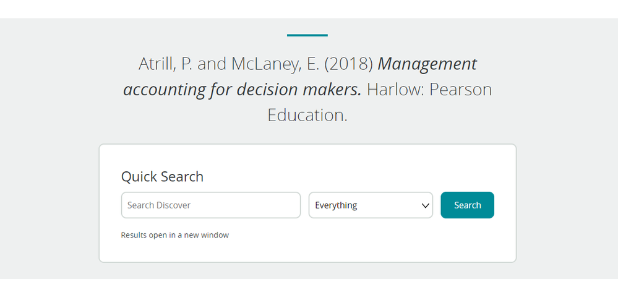
Task: Click the Quick Search heading
Action: point(162,176)
